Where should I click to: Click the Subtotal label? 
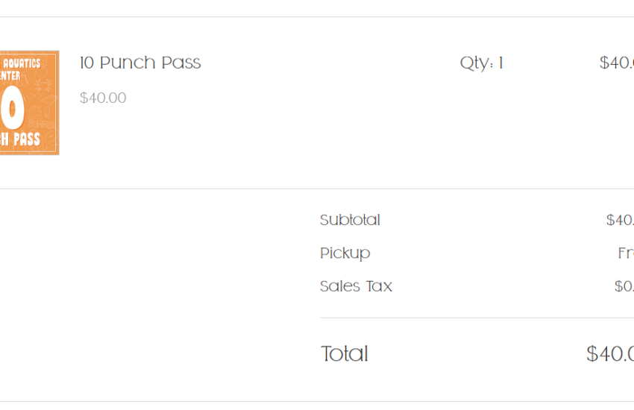point(350,220)
